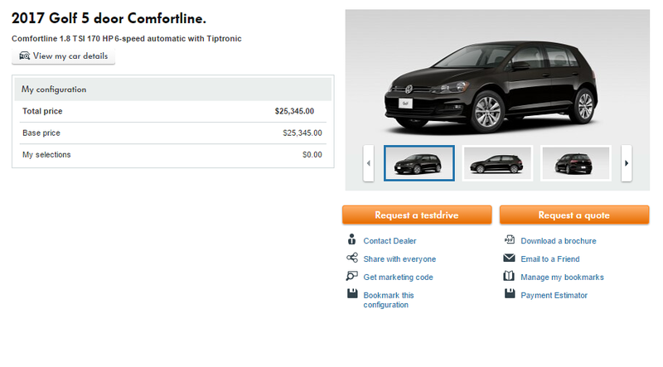663x367 pixels.
Task: Open the Payment Estimator link
Action: tap(554, 295)
